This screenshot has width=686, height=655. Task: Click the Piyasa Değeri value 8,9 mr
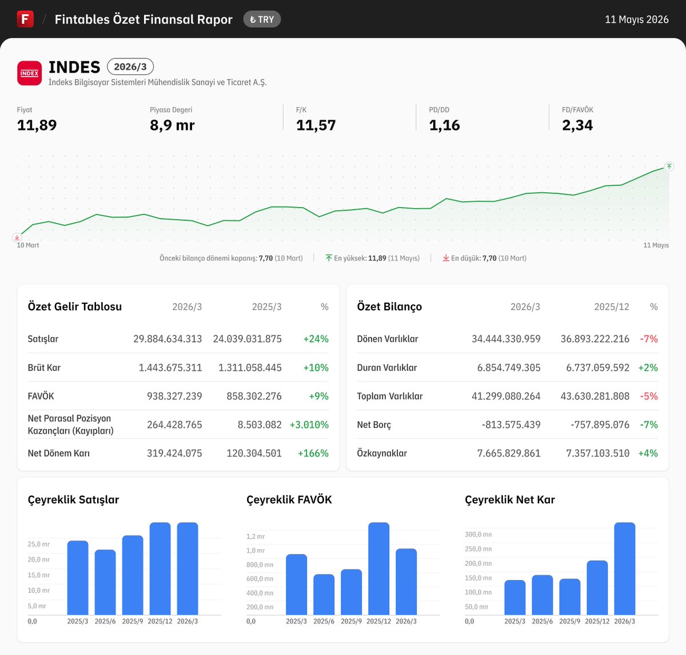172,125
